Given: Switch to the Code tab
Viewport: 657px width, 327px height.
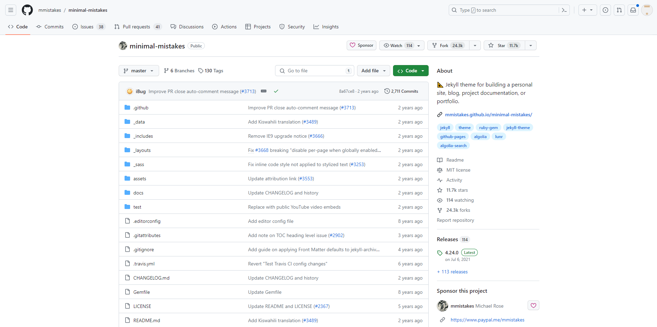Looking at the screenshot, I should click(18, 27).
